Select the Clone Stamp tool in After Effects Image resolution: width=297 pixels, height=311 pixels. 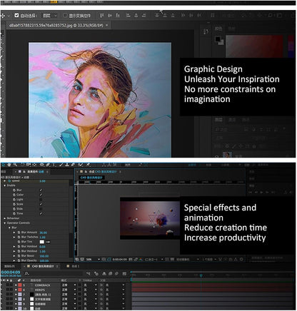coord(67,165)
